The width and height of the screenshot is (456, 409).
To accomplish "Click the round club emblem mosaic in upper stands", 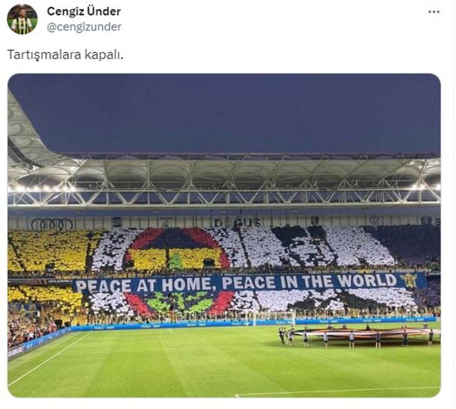I will tap(176, 249).
